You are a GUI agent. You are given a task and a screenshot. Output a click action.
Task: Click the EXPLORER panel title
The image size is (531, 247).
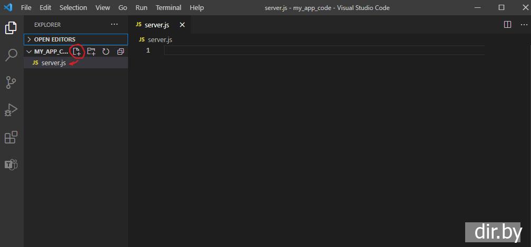pyautogui.click(x=47, y=25)
